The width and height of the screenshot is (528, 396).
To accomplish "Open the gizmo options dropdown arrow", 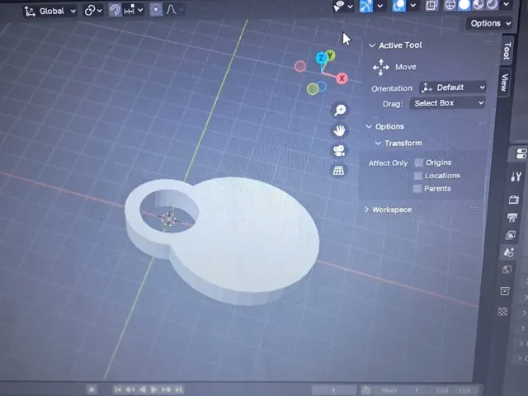I will coord(380,6).
